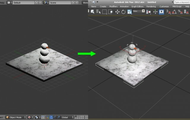Select the Select and Scale tool
Image resolution: width=190 pixels, height=120 pixels.
(130, 12)
